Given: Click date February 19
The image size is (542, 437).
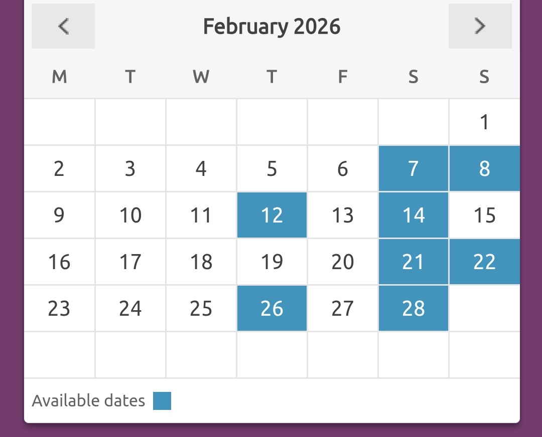Looking at the screenshot, I should pyautogui.click(x=272, y=262).
